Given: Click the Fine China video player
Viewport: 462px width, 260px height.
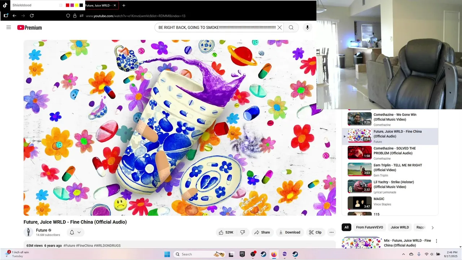Looking at the screenshot, I should (x=180, y=128).
